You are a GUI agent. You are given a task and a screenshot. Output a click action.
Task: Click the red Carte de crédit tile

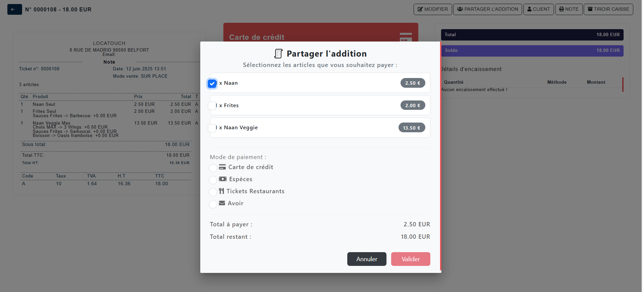point(320,32)
